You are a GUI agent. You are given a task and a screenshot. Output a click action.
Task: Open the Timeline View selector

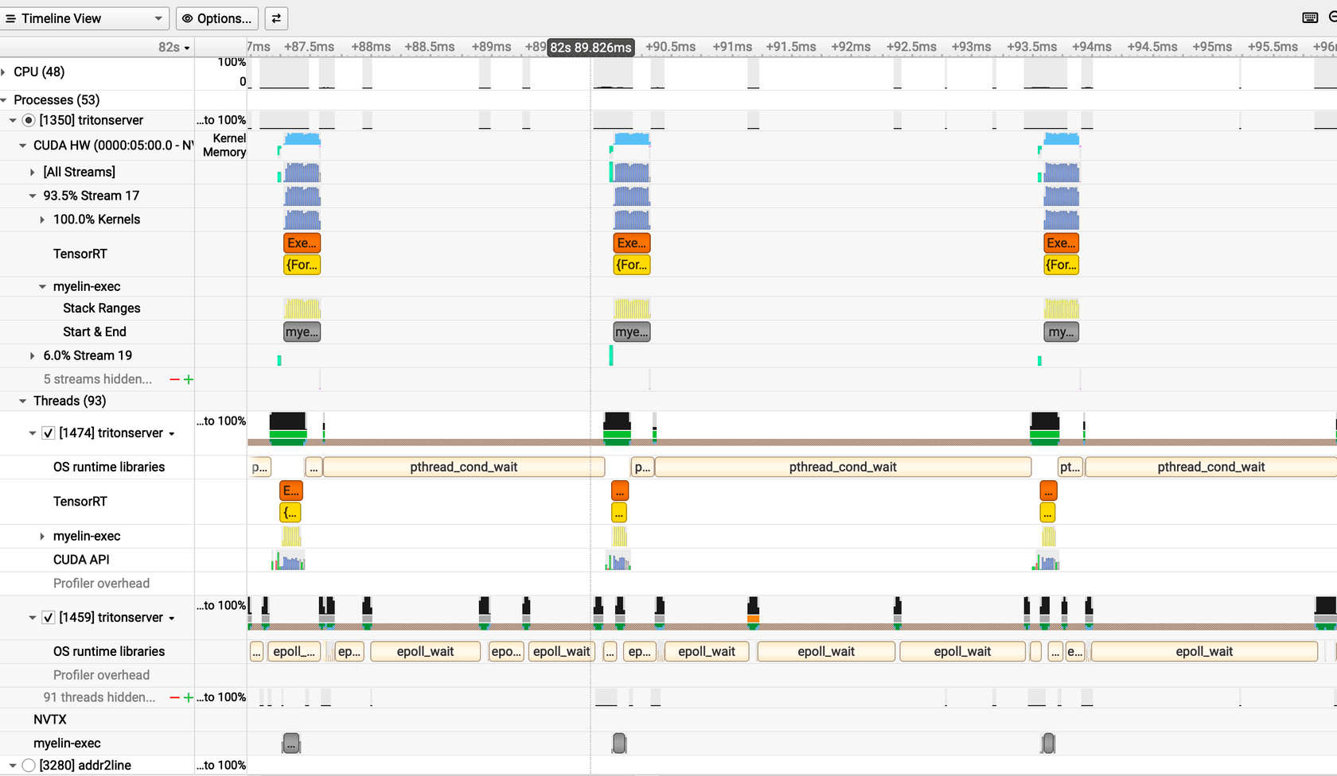tap(84, 18)
